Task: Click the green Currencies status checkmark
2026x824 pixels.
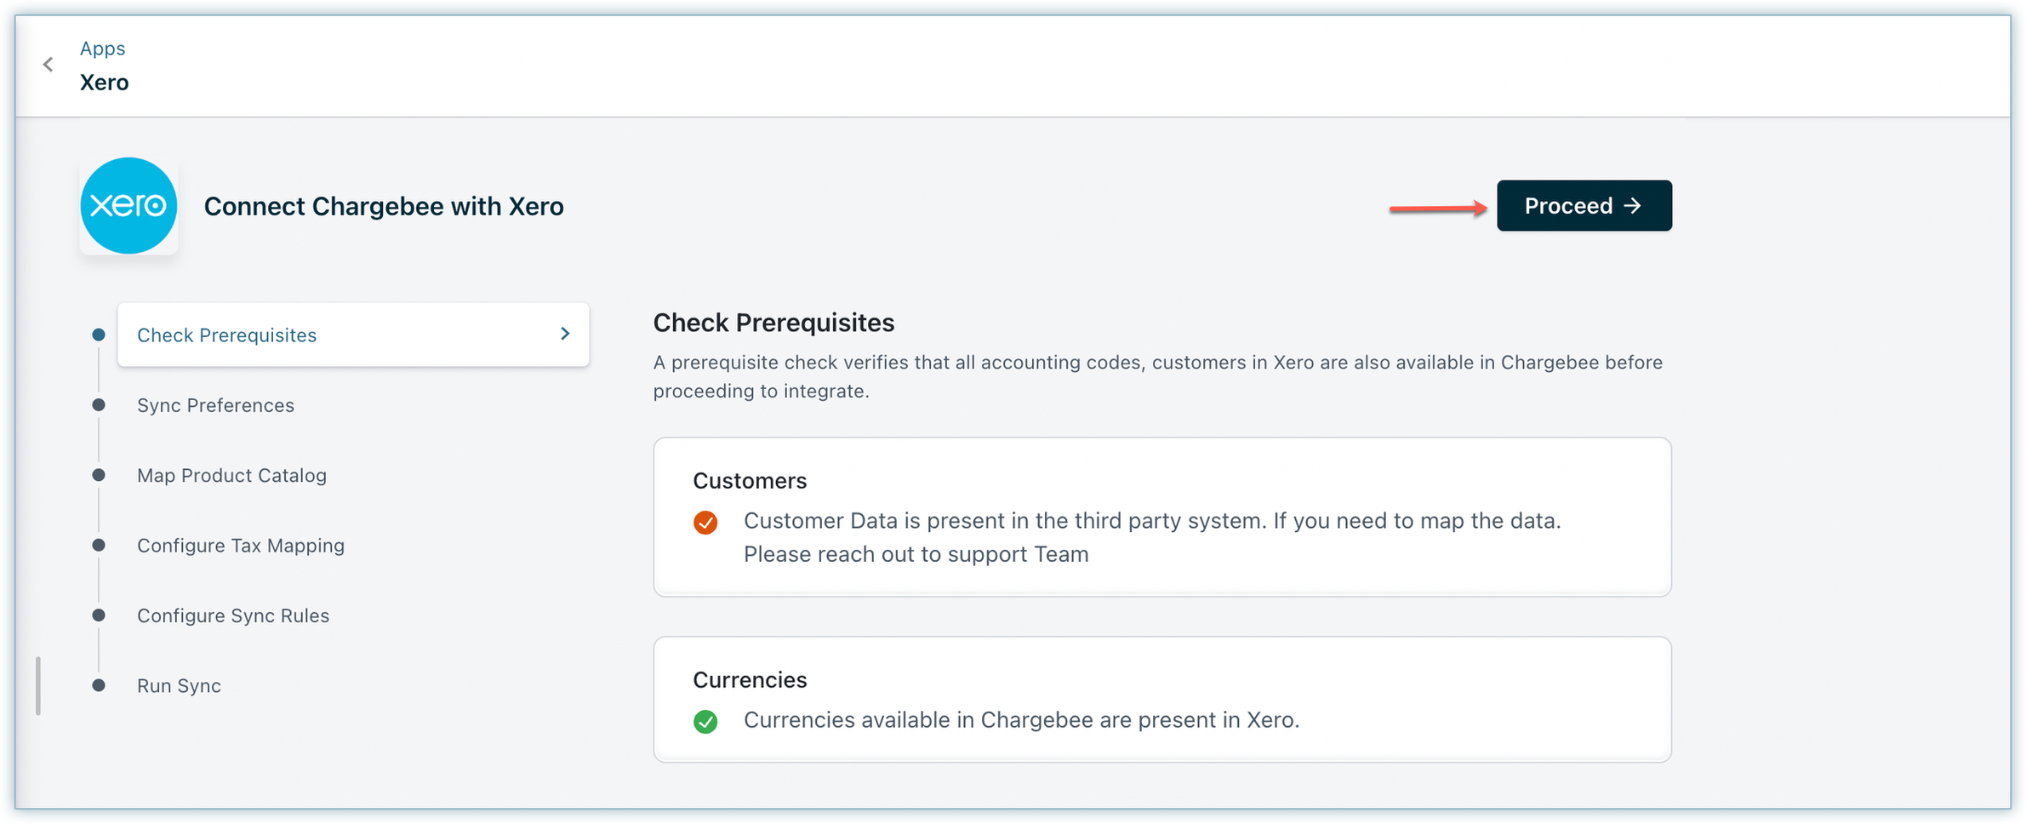Action: pos(705,722)
